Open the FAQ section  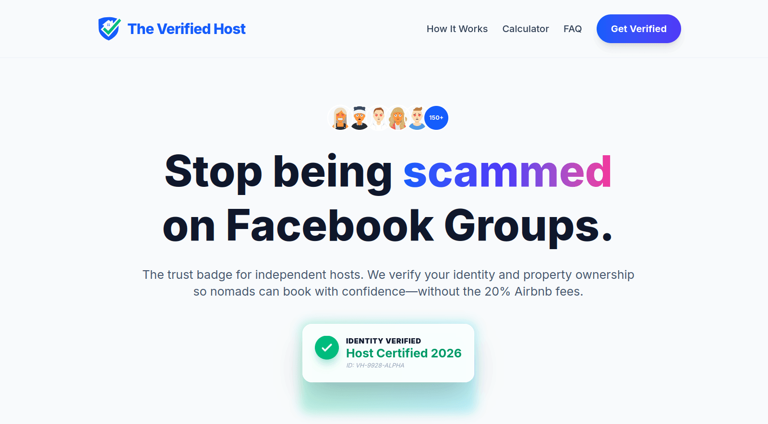[x=573, y=29]
